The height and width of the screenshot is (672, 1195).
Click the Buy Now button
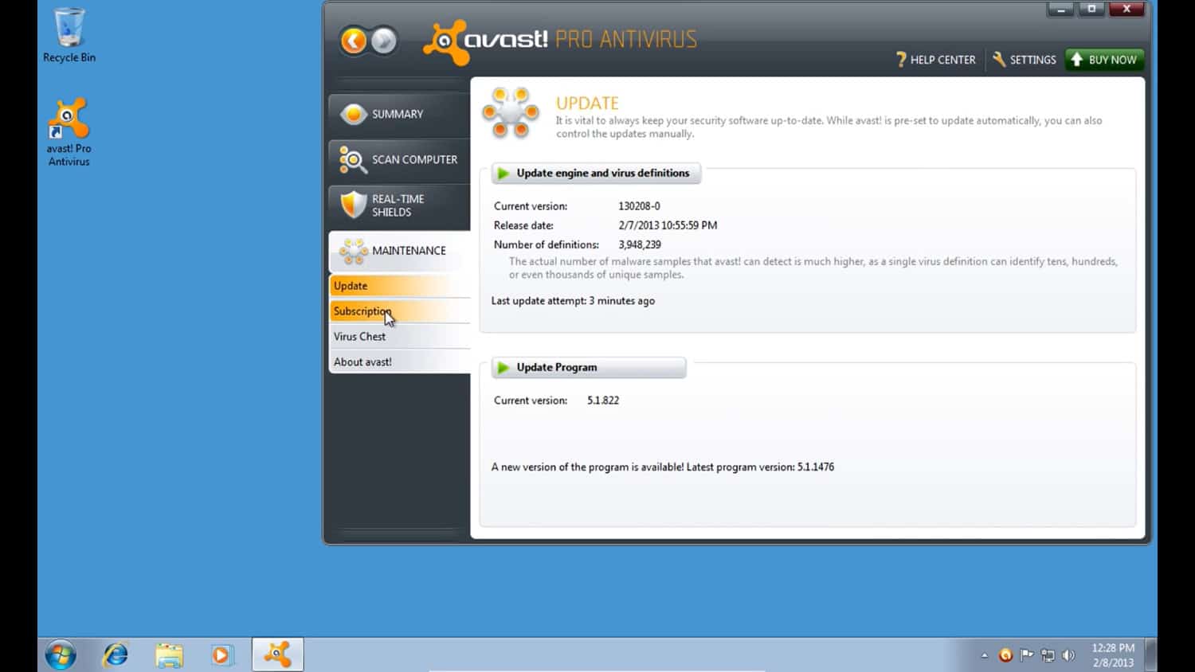[x=1104, y=60]
